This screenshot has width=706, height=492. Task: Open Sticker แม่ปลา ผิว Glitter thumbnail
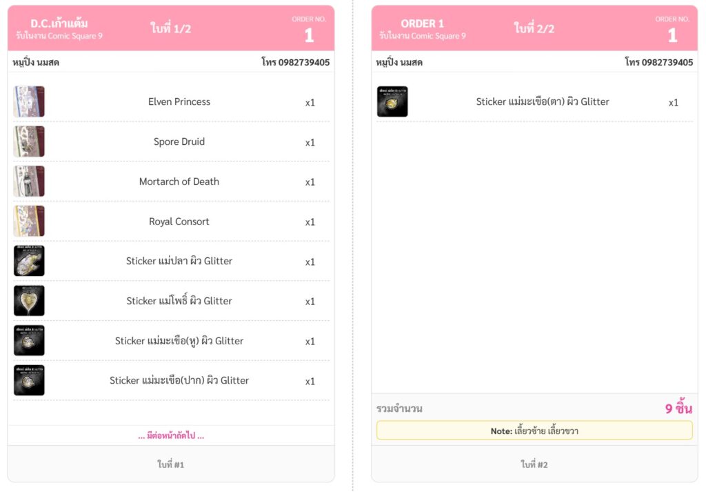[x=29, y=261]
